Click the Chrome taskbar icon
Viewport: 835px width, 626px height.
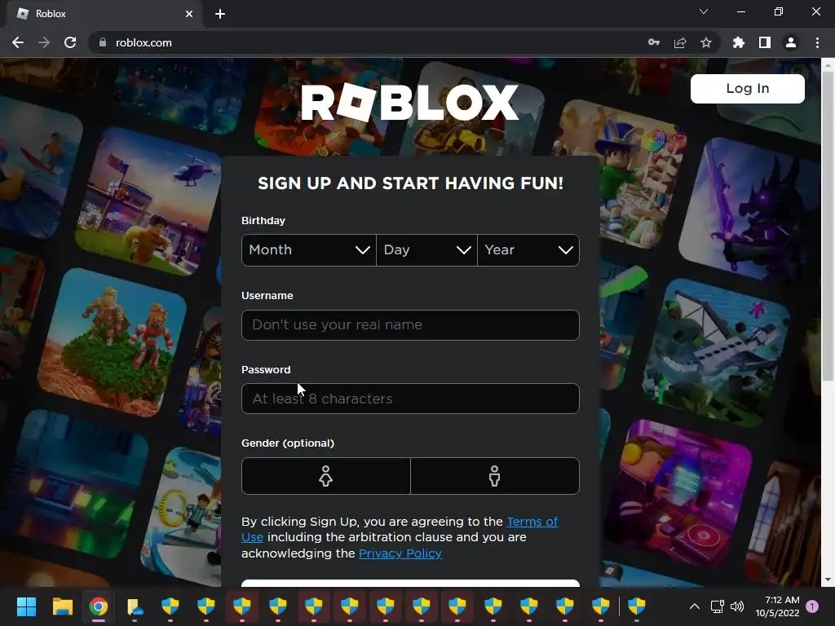pyautogui.click(x=99, y=606)
